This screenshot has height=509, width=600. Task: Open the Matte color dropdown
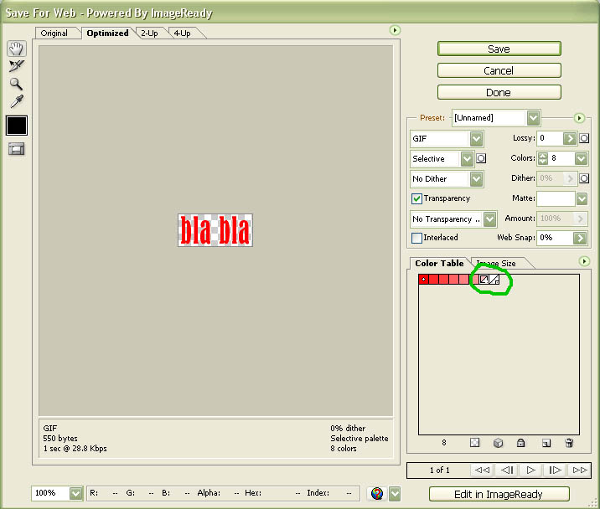pyautogui.click(x=582, y=198)
